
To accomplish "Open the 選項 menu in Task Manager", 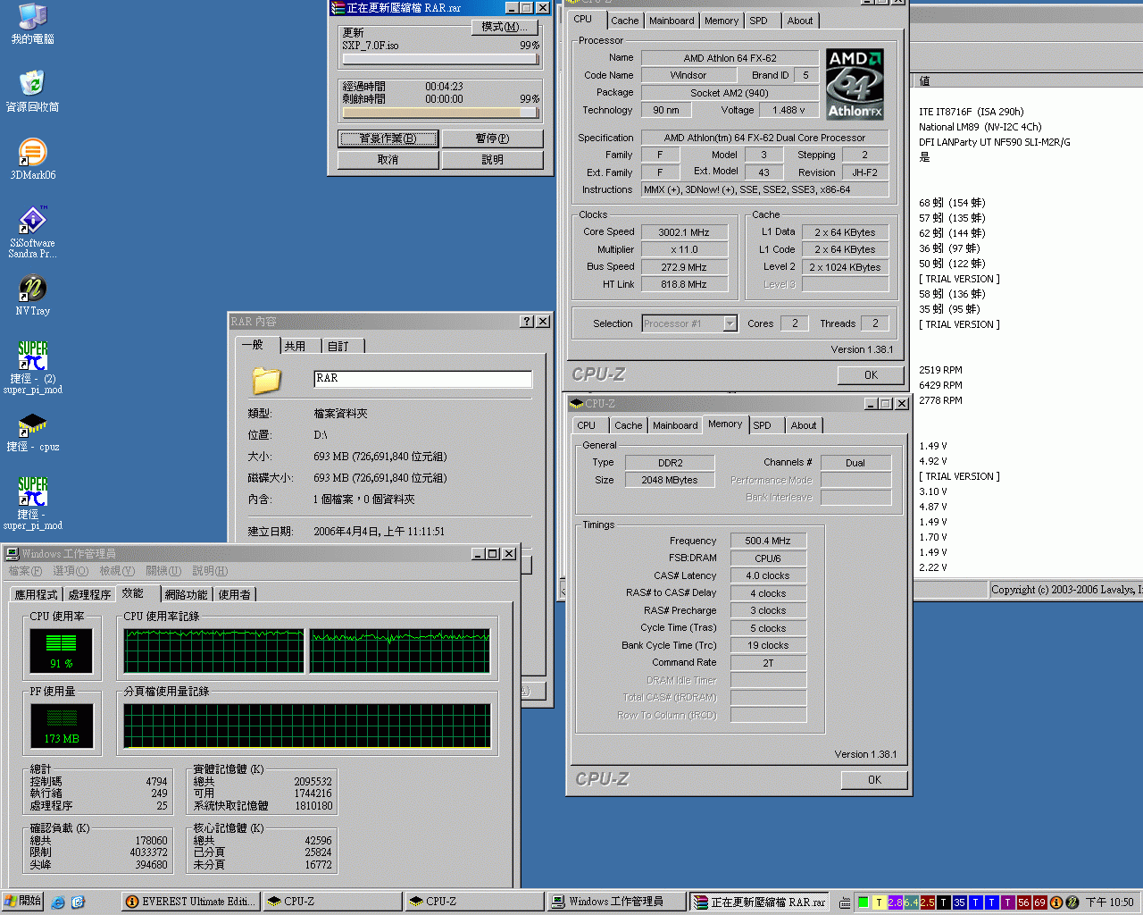I will [71, 571].
